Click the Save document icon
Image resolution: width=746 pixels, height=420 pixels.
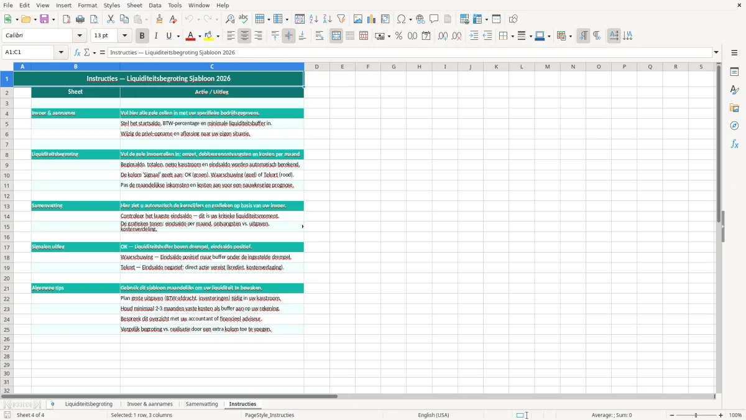(x=45, y=19)
